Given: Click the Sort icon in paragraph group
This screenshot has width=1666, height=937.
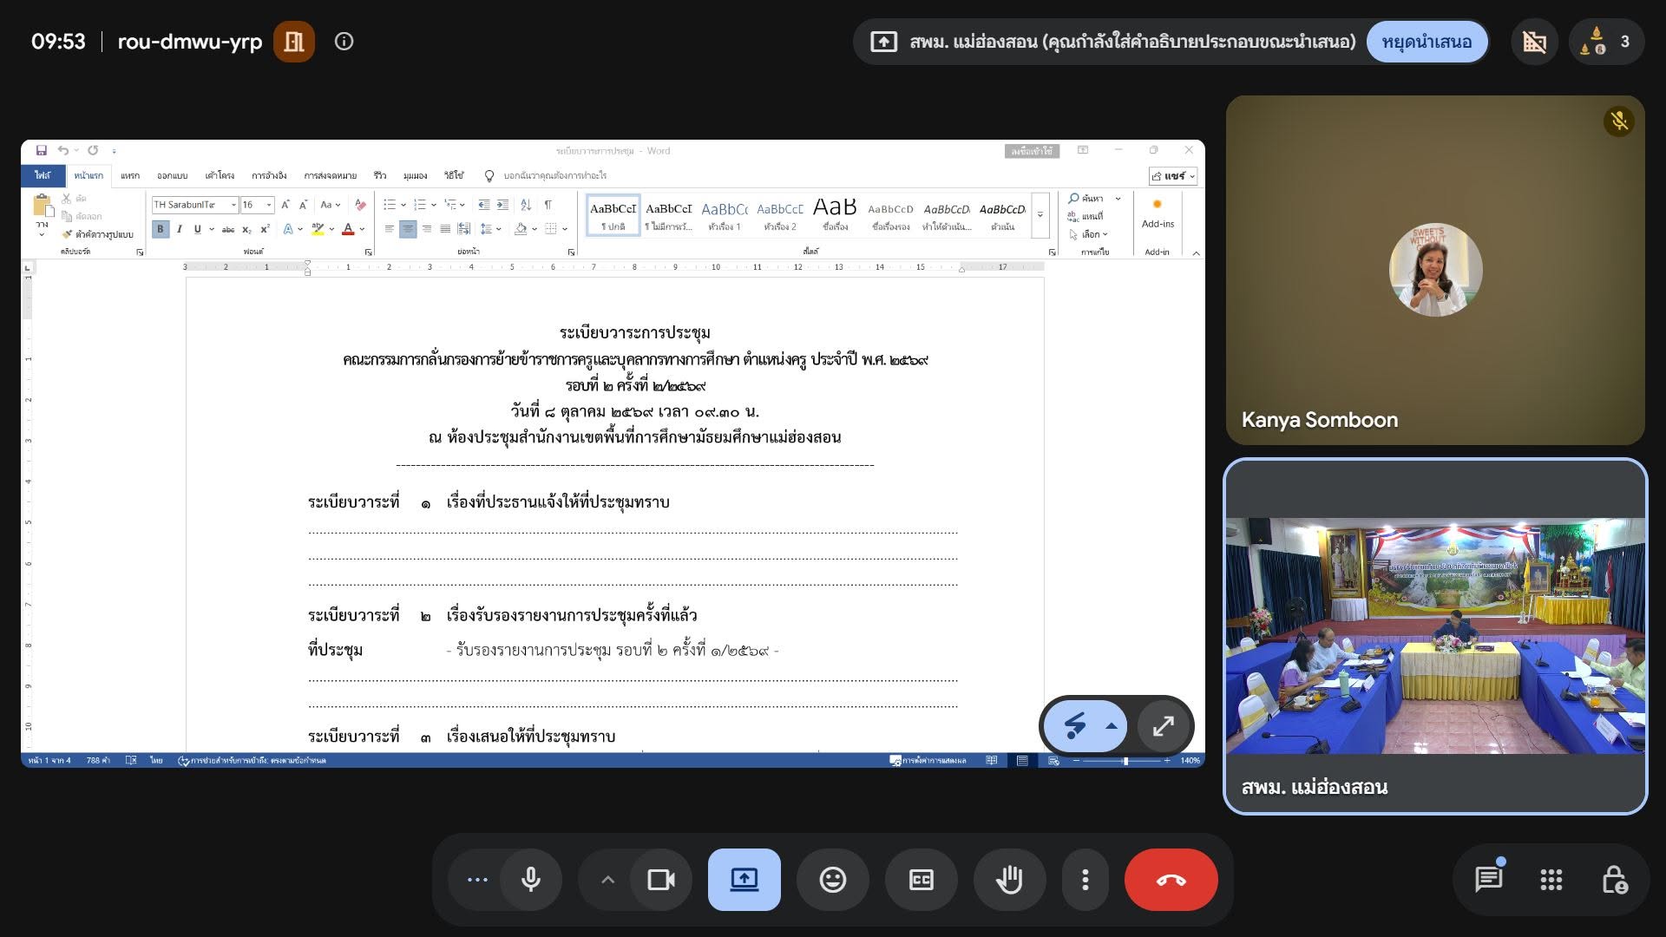Looking at the screenshot, I should [526, 205].
